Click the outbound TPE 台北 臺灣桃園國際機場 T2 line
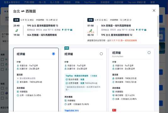168x113 pixels. click(x=42, y=25)
